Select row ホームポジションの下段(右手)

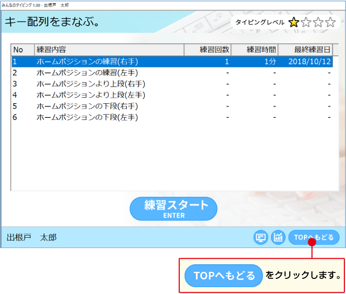172,106
